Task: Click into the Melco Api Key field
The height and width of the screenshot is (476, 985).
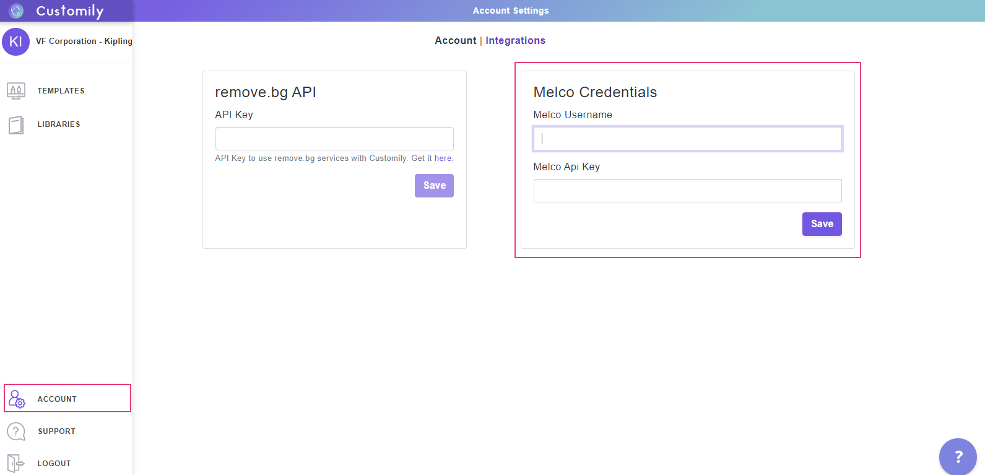Action: [687, 191]
